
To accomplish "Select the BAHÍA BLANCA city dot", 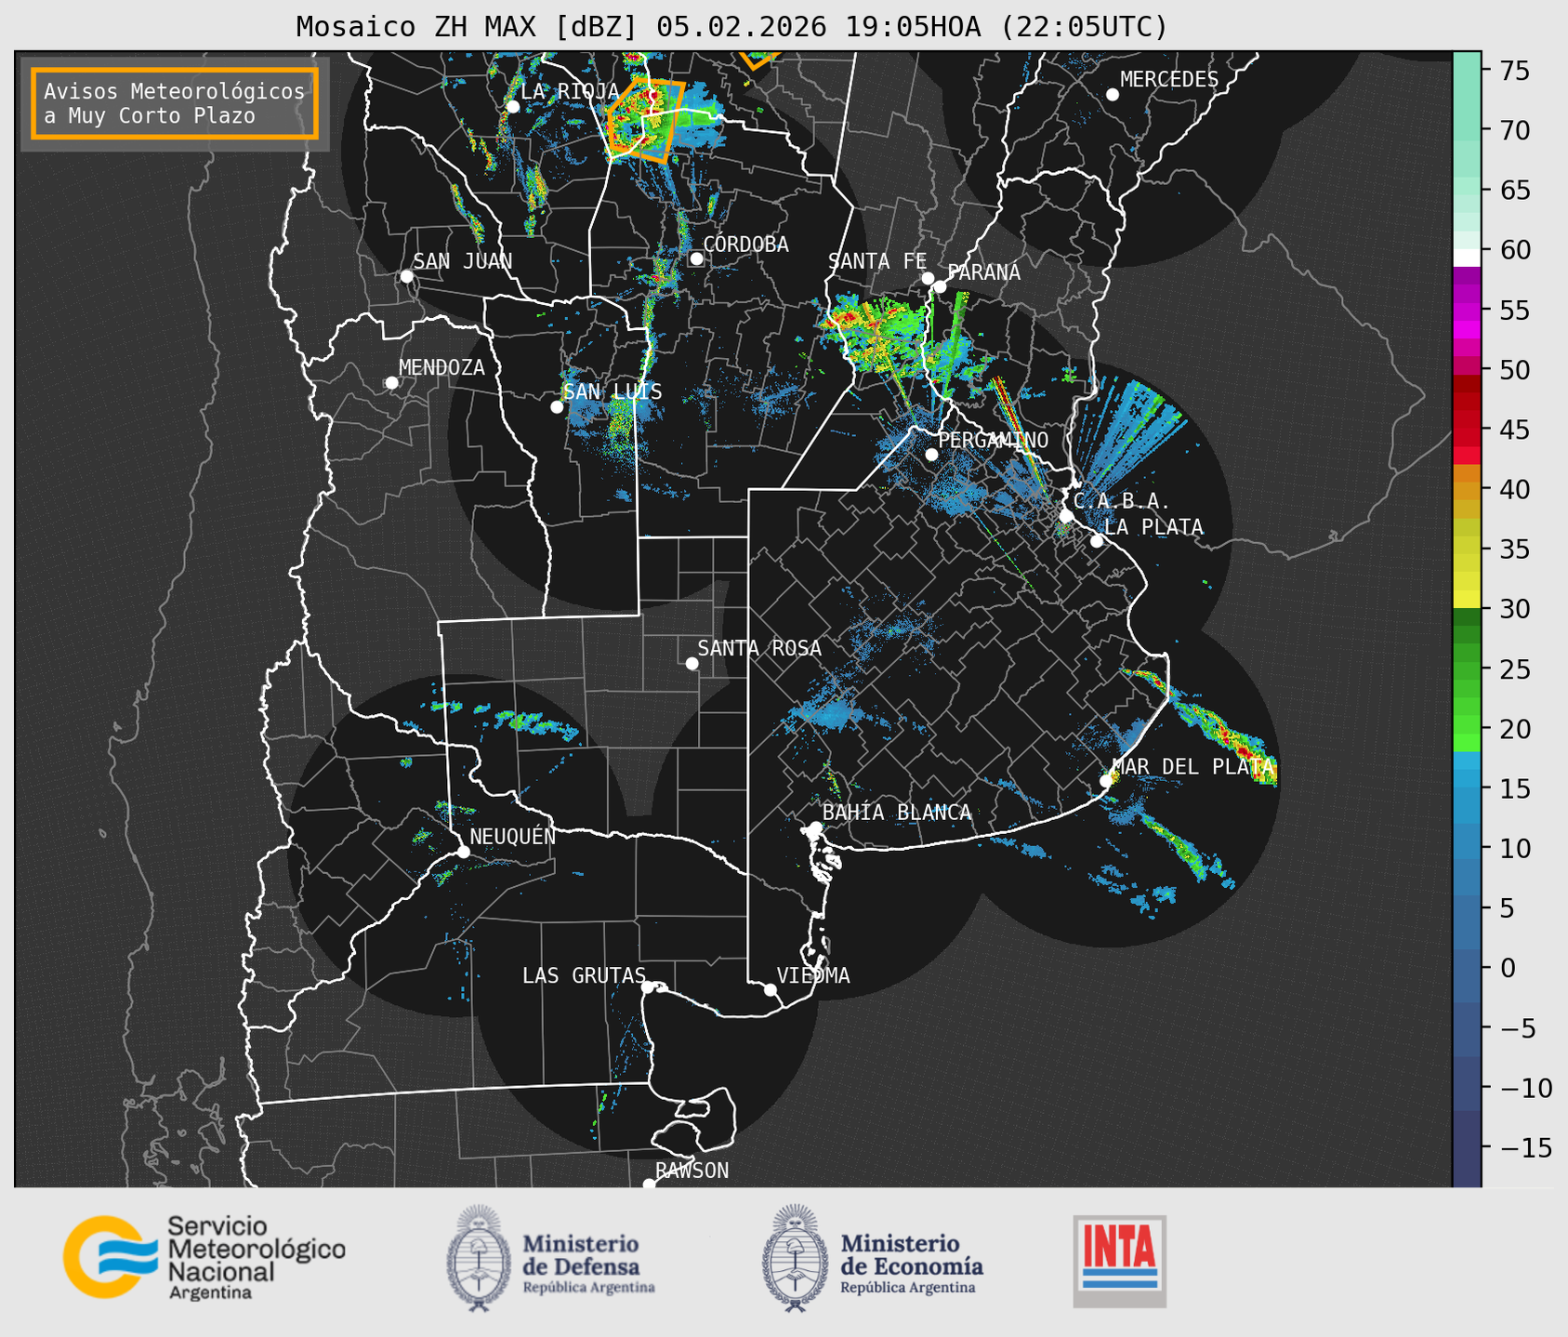I will tap(815, 827).
